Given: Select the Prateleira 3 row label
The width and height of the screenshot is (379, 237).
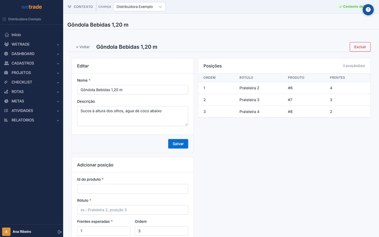Looking at the screenshot, I should coord(249,100).
